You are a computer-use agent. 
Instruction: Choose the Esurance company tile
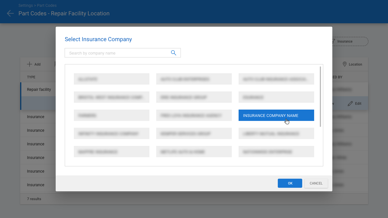(x=276, y=97)
